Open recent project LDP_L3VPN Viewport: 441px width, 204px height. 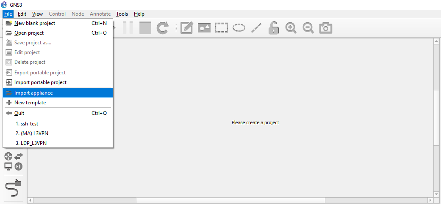[x=31, y=143]
